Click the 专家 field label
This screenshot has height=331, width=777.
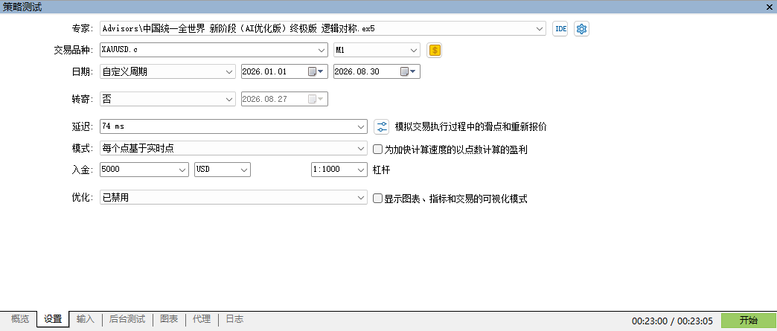[x=83, y=29]
